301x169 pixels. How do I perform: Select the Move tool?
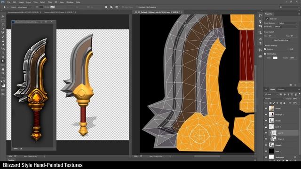tap(3, 16)
